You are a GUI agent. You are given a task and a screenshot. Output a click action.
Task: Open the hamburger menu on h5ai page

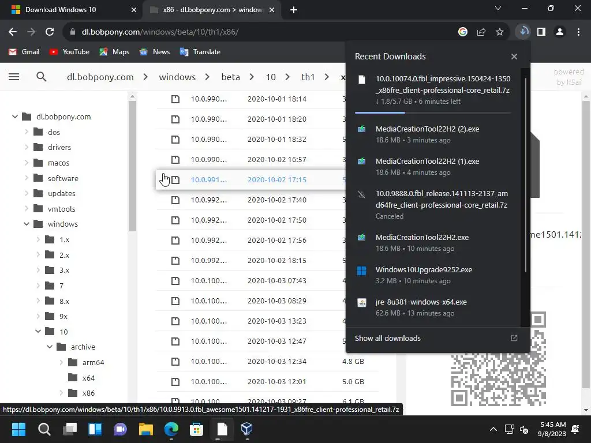pos(14,77)
